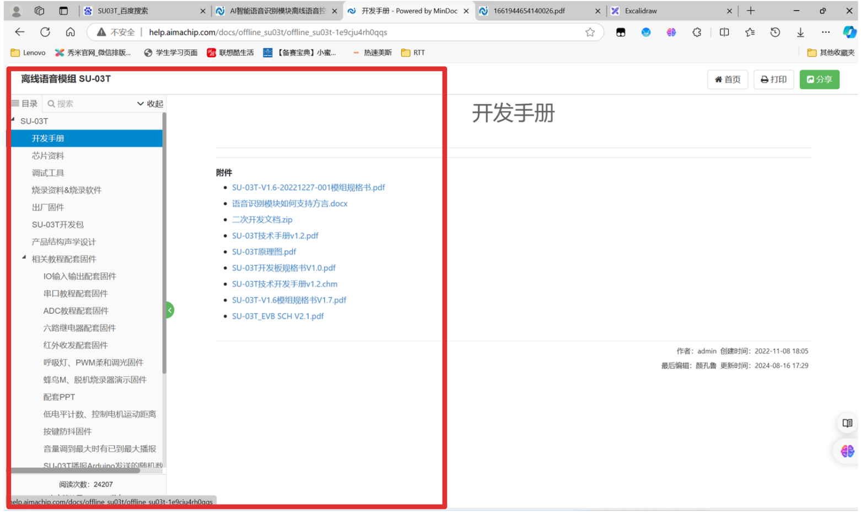
Task: Bookmark page with the star icon
Action: point(590,32)
